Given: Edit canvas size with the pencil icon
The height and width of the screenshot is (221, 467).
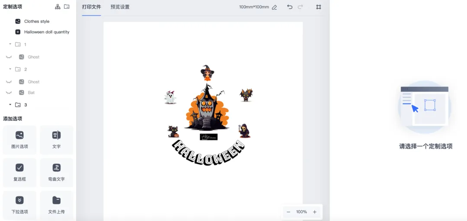Looking at the screenshot, I should coord(274,7).
